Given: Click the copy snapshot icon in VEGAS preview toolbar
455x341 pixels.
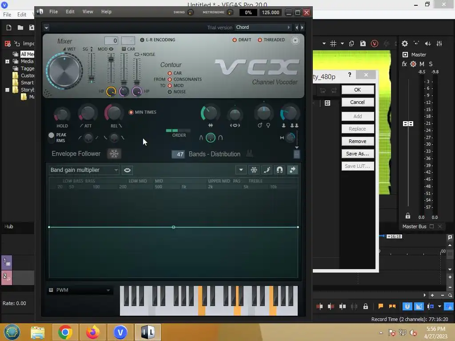Looking at the screenshot, I should 351,44.
